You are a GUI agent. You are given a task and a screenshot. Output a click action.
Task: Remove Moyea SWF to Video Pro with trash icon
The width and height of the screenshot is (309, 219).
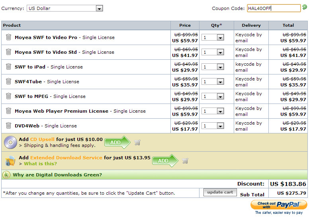point(8,37)
